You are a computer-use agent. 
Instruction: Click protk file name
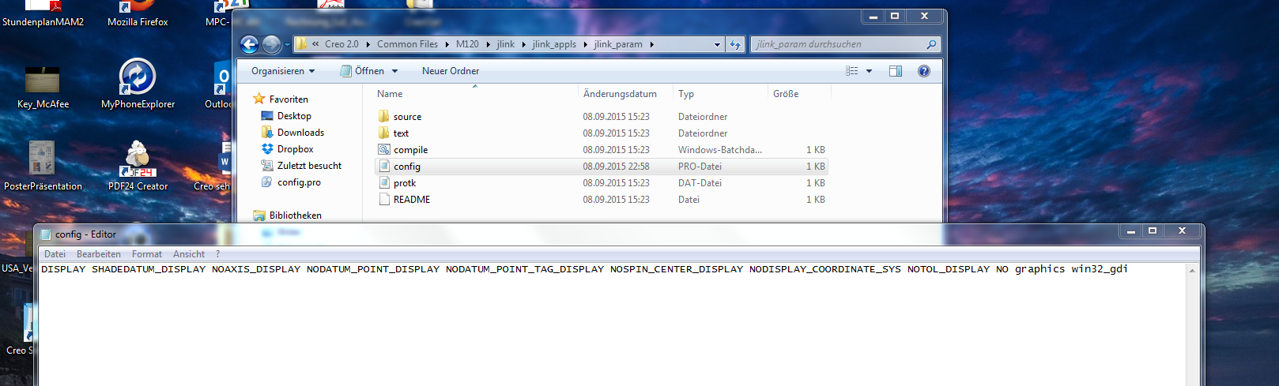(405, 183)
